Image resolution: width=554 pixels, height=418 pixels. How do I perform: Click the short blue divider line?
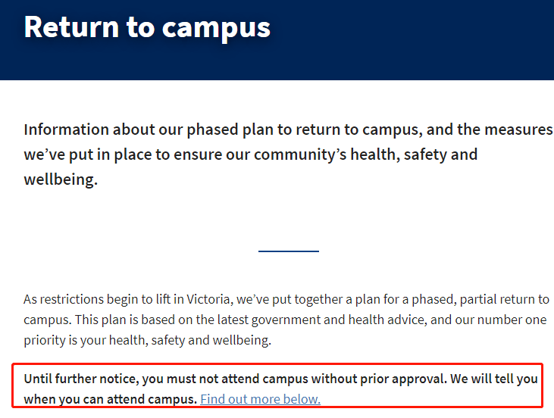[288, 251]
